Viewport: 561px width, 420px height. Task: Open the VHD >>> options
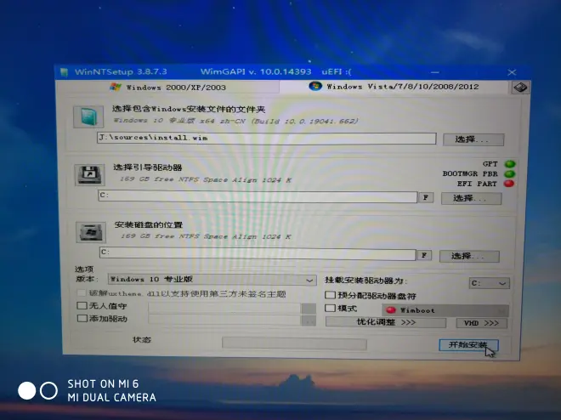coord(482,323)
